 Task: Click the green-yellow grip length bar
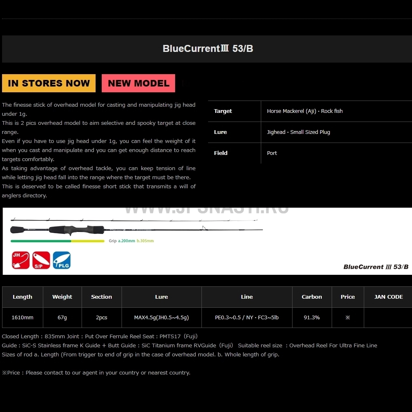click(x=57, y=241)
